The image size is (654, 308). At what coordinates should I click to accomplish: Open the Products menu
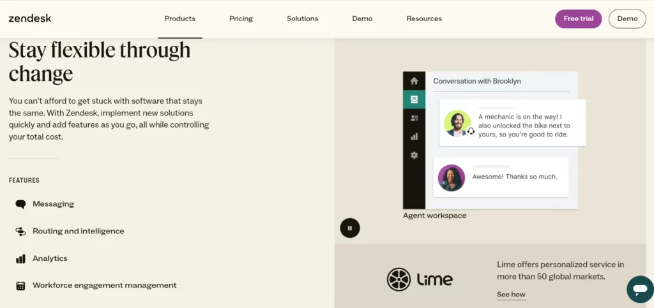coord(179,18)
